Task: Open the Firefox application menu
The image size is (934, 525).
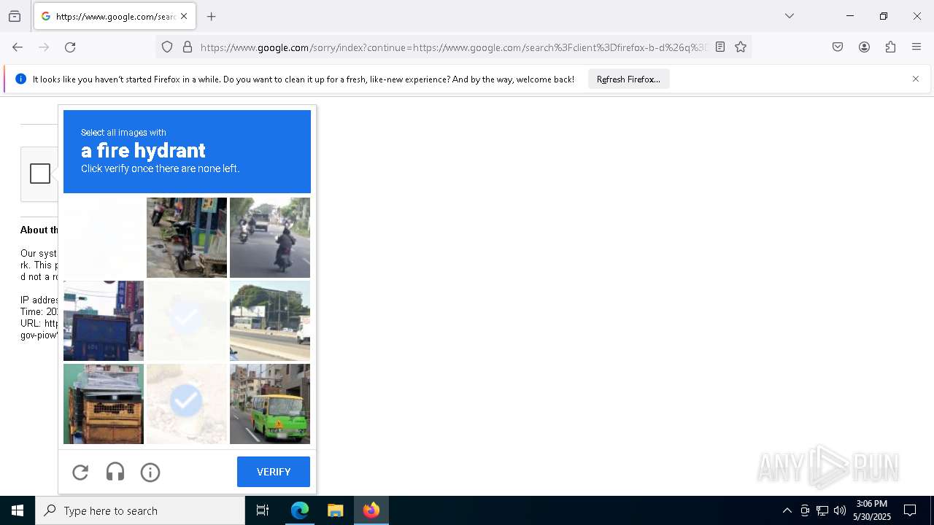Action: 916,47
